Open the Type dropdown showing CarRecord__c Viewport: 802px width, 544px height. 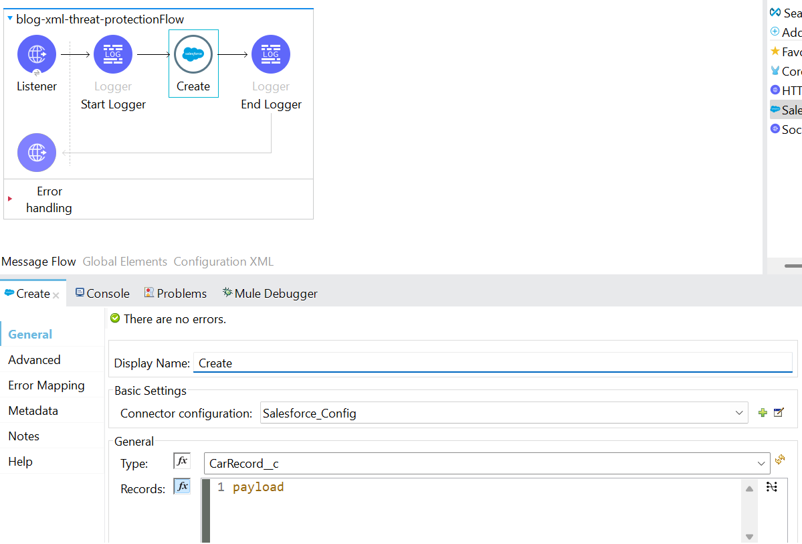pos(761,462)
